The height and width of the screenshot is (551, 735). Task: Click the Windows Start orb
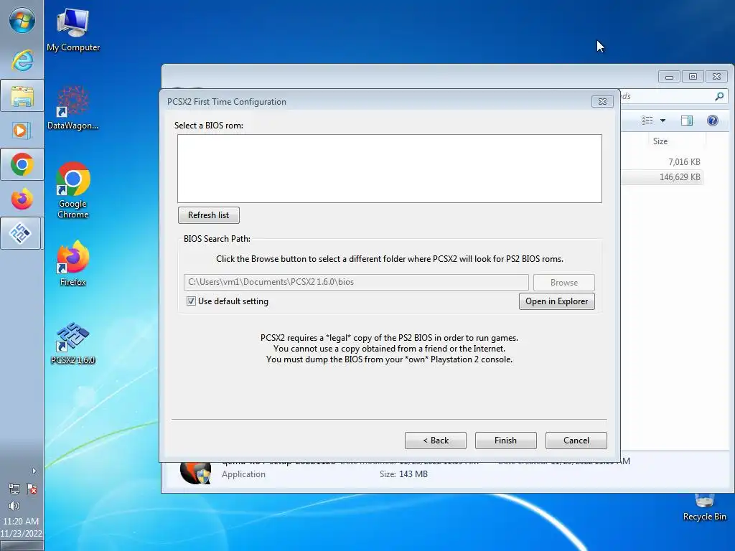(x=22, y=20)
